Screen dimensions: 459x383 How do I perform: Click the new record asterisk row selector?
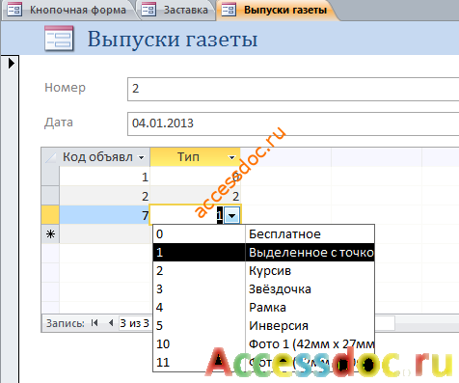50,234
